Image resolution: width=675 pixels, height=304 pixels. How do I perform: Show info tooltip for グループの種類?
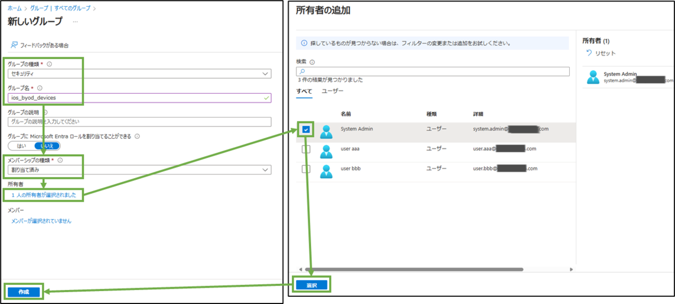pyautogui.click(x=49, y=64)
